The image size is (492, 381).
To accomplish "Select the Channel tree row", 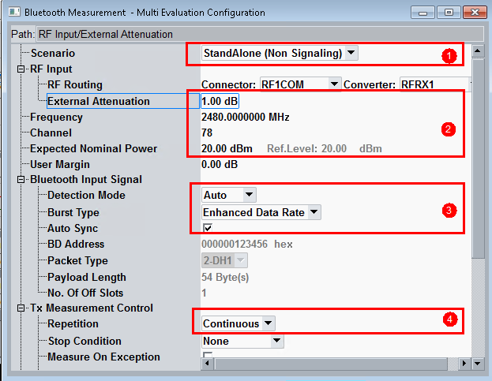I will click(51, 133).
